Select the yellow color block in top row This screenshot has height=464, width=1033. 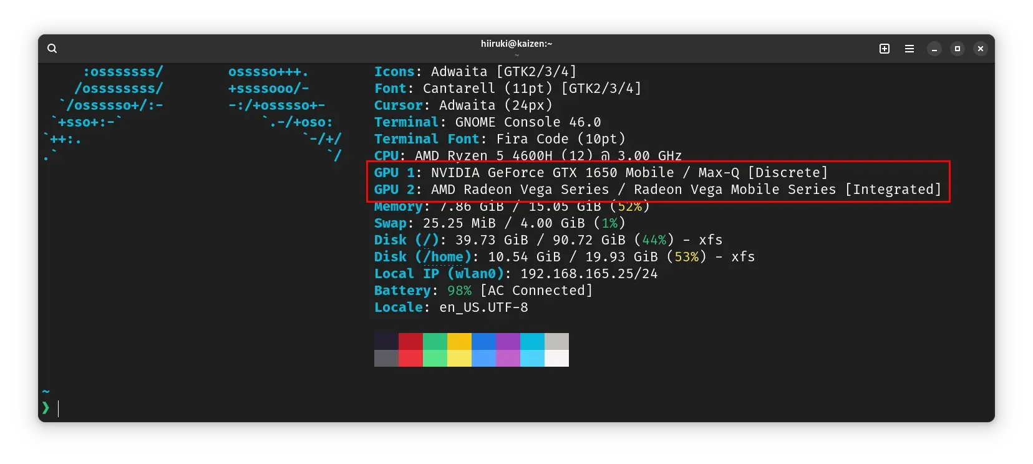point(459,341)
